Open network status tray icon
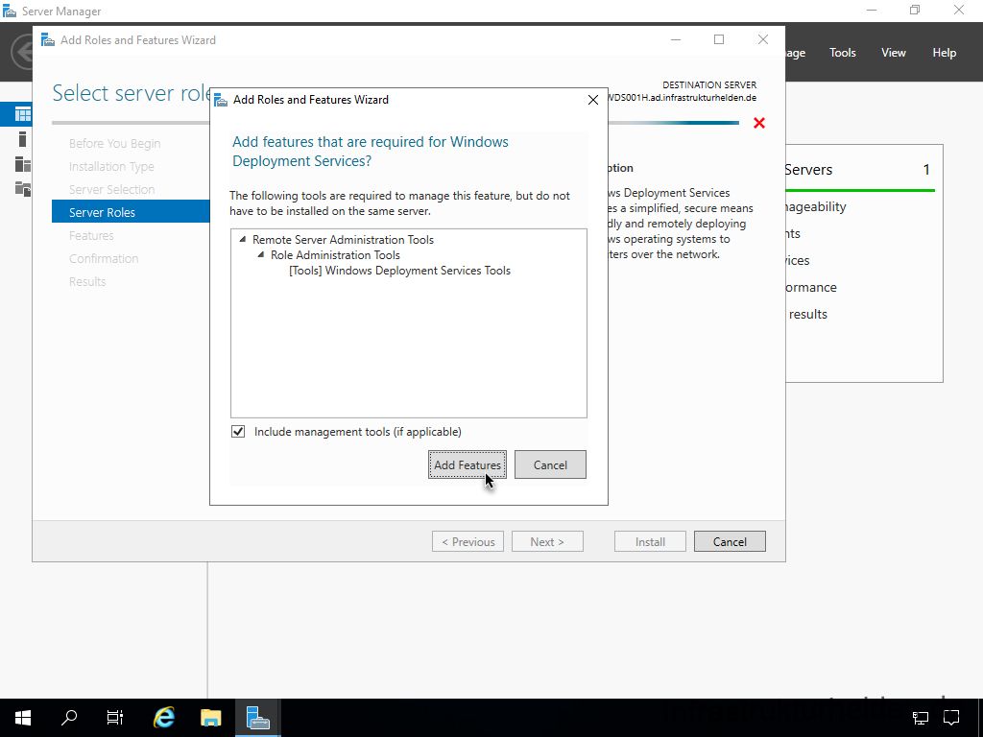The height and width of the screenshot is (737, 983). (x=921, y=718)
